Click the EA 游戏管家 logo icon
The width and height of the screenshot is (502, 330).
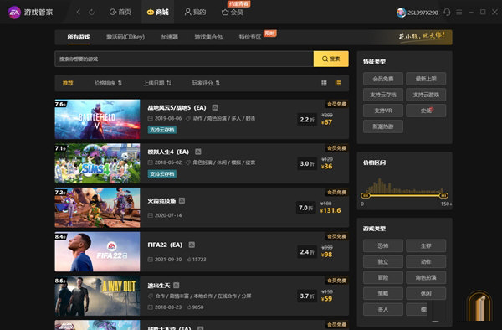(x=14, y=13)
